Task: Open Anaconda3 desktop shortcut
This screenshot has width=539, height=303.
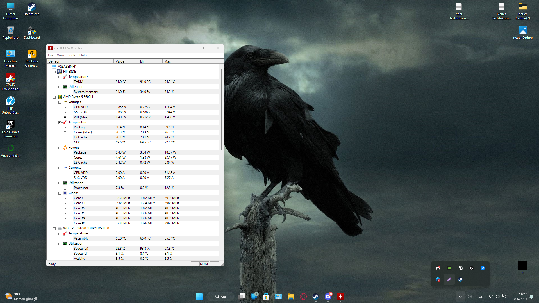Action: 11,151
